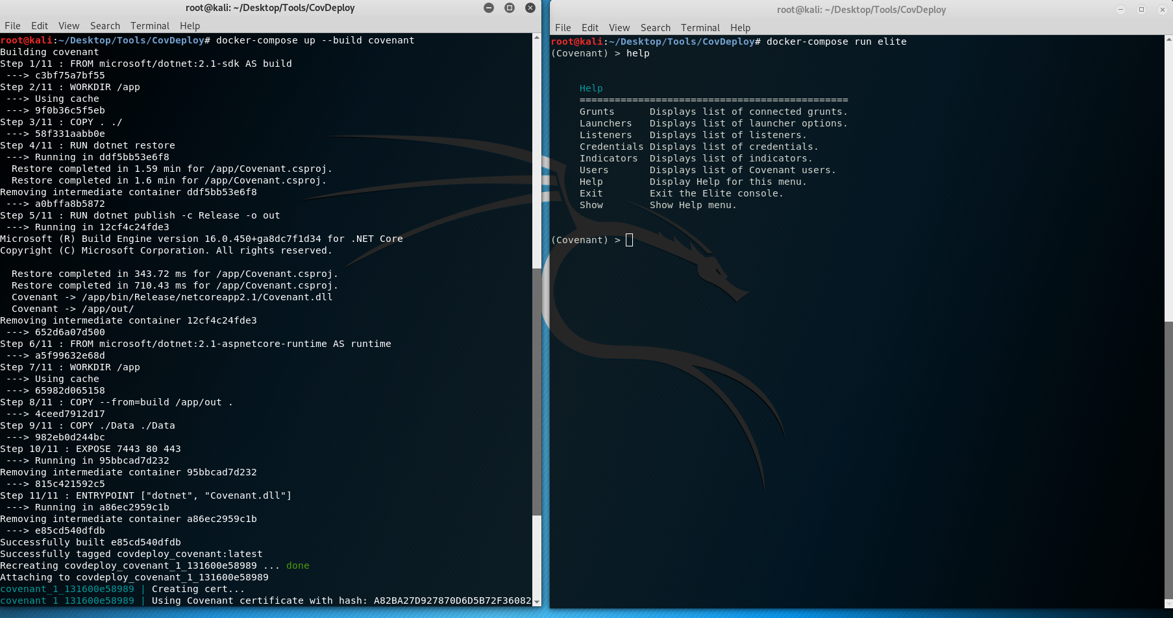
Task: Click right terminal scrollbar down arrow
Action: click(x=1169, y=604)
